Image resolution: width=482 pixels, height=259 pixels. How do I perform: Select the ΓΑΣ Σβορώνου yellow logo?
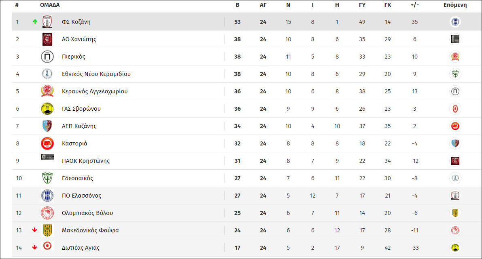coord(47,109)
